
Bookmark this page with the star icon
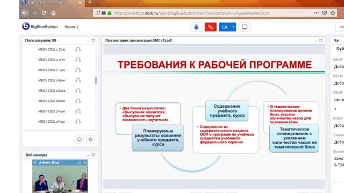(x=333, y=13)
